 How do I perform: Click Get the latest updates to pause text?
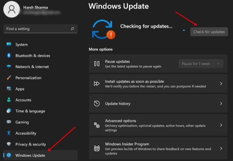click(x=133, y=66)
